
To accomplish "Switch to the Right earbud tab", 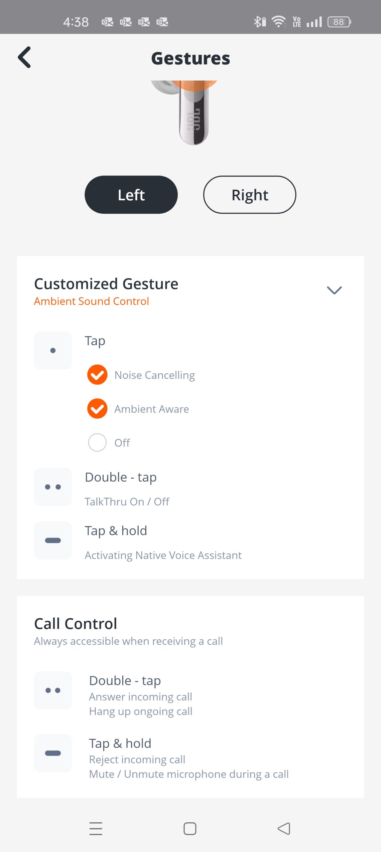I will (250, 195).
